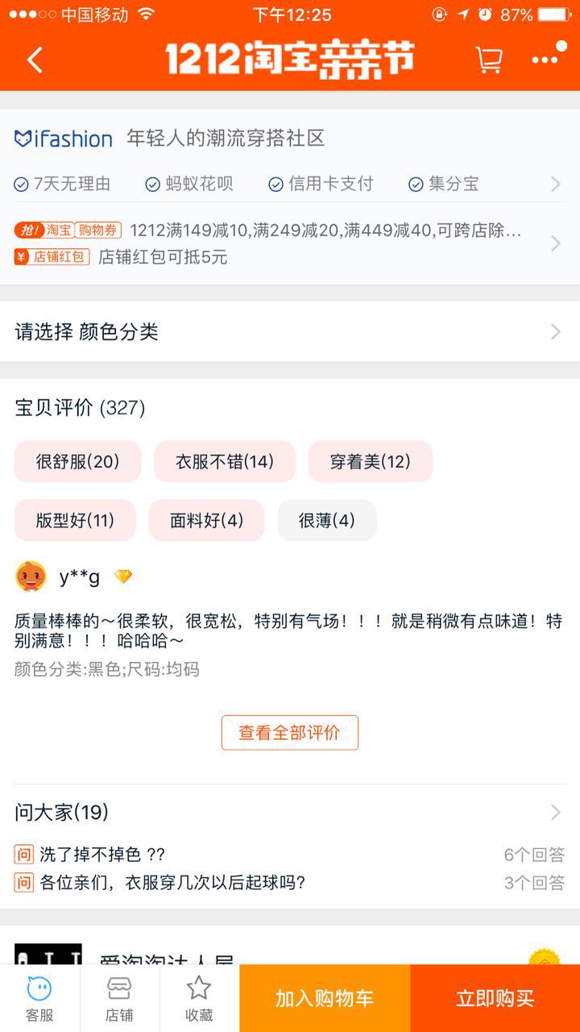
Task: Tap the back arrow icon
Action: (x=35, y=60)
